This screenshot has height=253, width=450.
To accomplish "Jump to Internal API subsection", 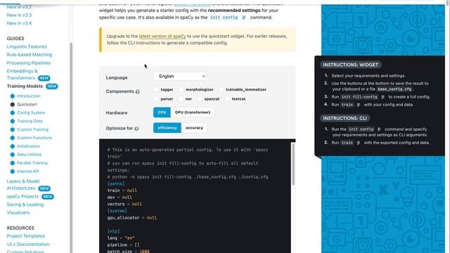I will (x=28, y=171).
